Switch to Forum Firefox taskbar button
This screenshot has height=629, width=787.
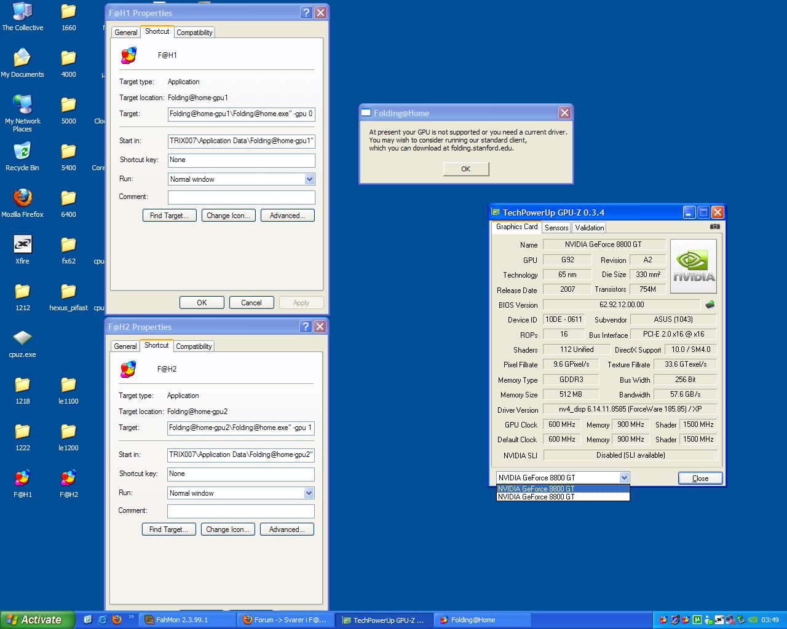(x=287, y=620)
